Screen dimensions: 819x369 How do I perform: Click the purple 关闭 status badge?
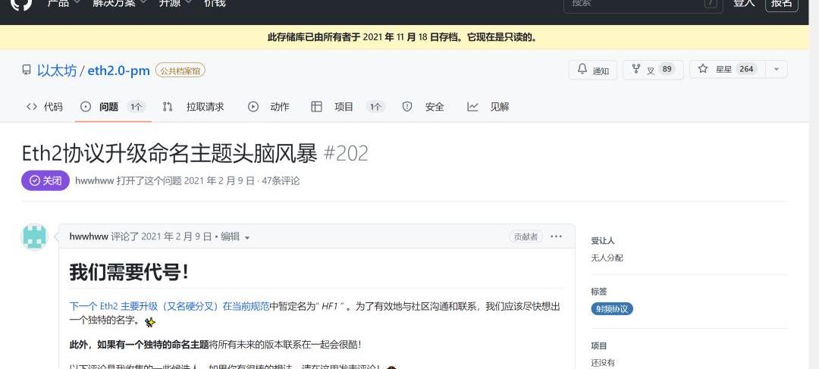45,180
